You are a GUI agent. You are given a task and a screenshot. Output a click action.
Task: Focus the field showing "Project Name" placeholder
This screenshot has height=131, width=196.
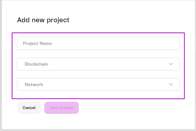(x=98, y=43)
